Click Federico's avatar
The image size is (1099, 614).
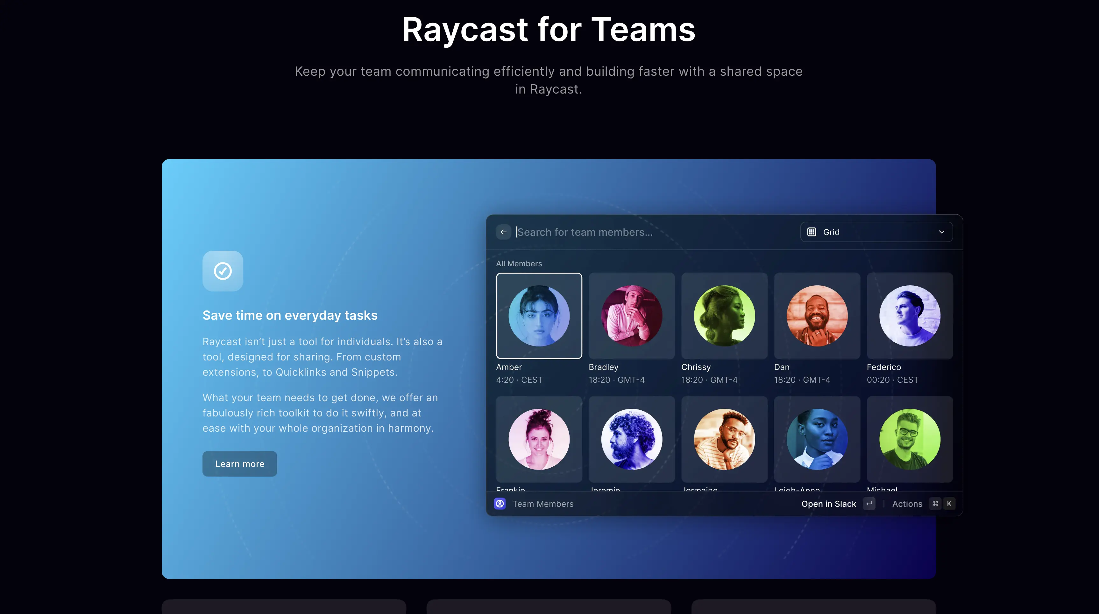coord(909,316)
